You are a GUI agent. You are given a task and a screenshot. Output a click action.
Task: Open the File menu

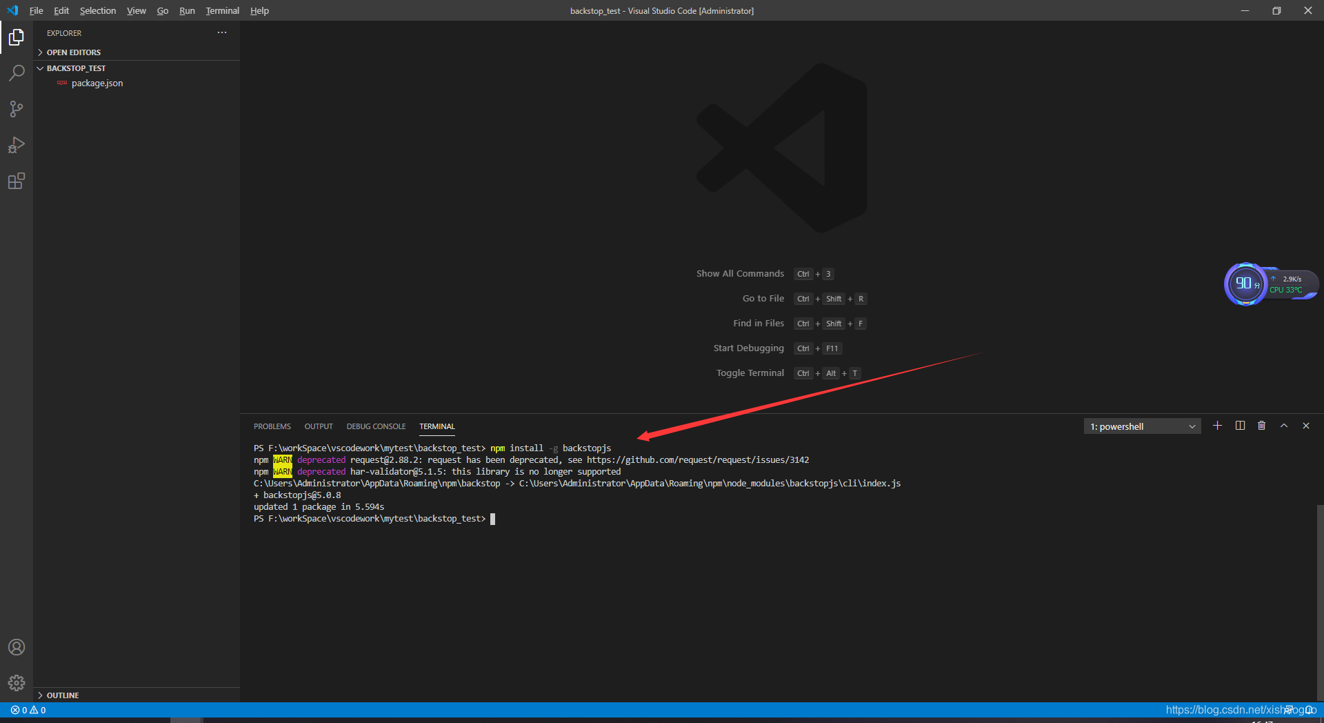pyautogui.click(x=36, y=10)
